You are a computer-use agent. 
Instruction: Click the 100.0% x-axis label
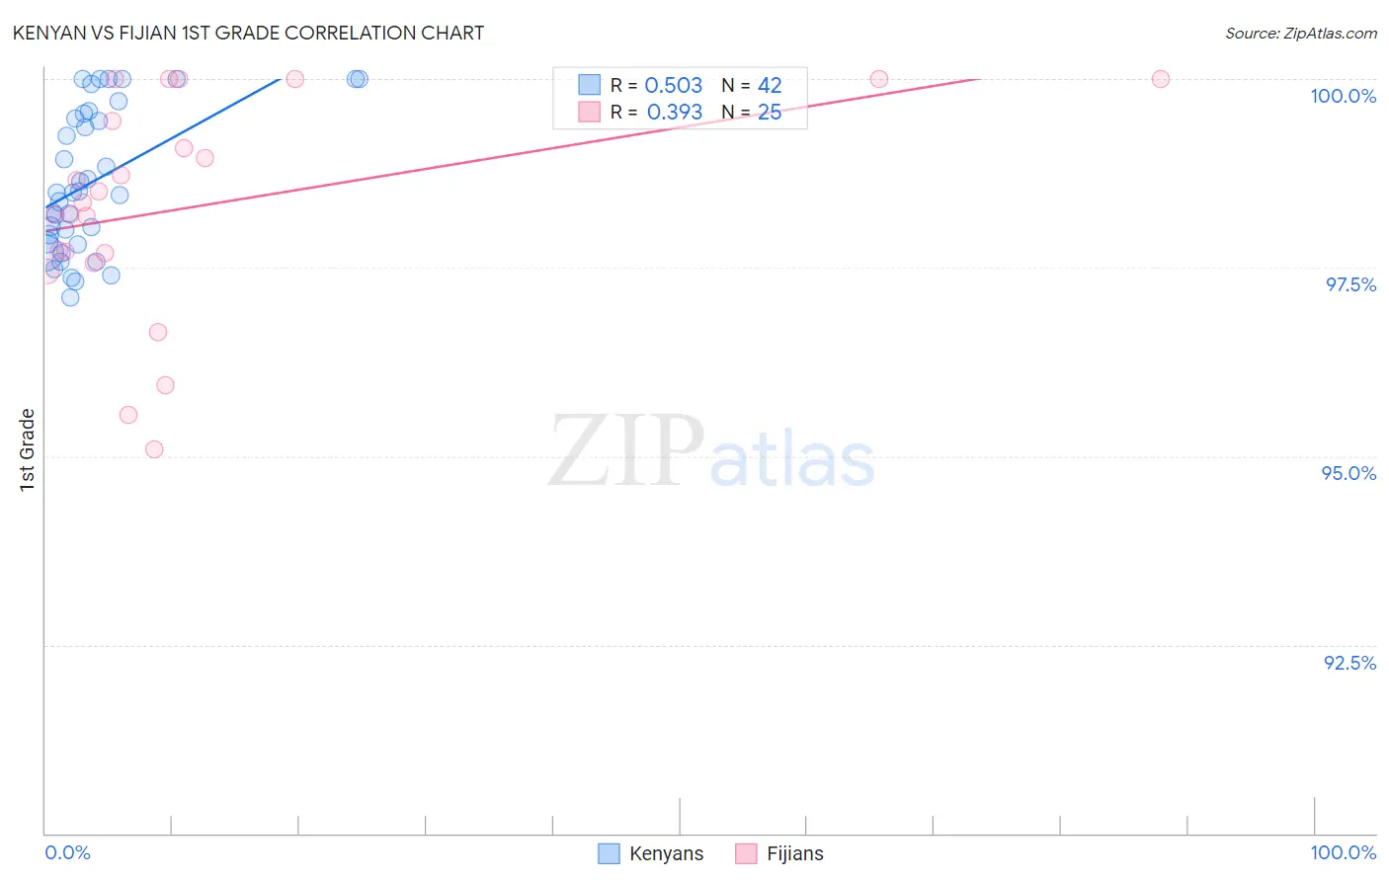coord(1344,852)
